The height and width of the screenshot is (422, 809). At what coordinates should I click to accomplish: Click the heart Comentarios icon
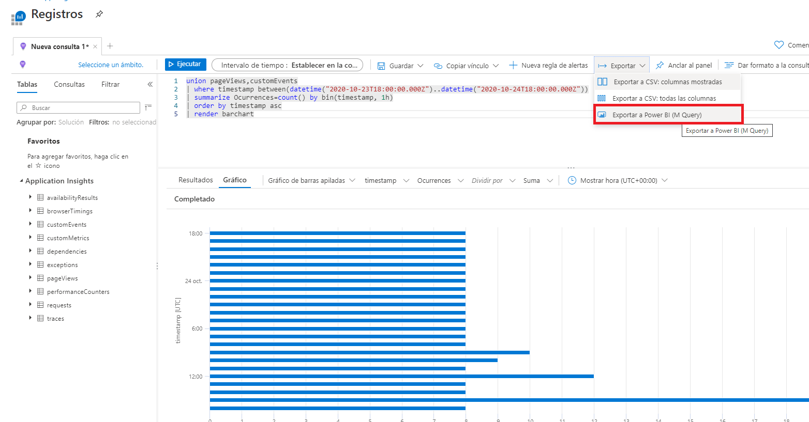click(x=778, y=45)
